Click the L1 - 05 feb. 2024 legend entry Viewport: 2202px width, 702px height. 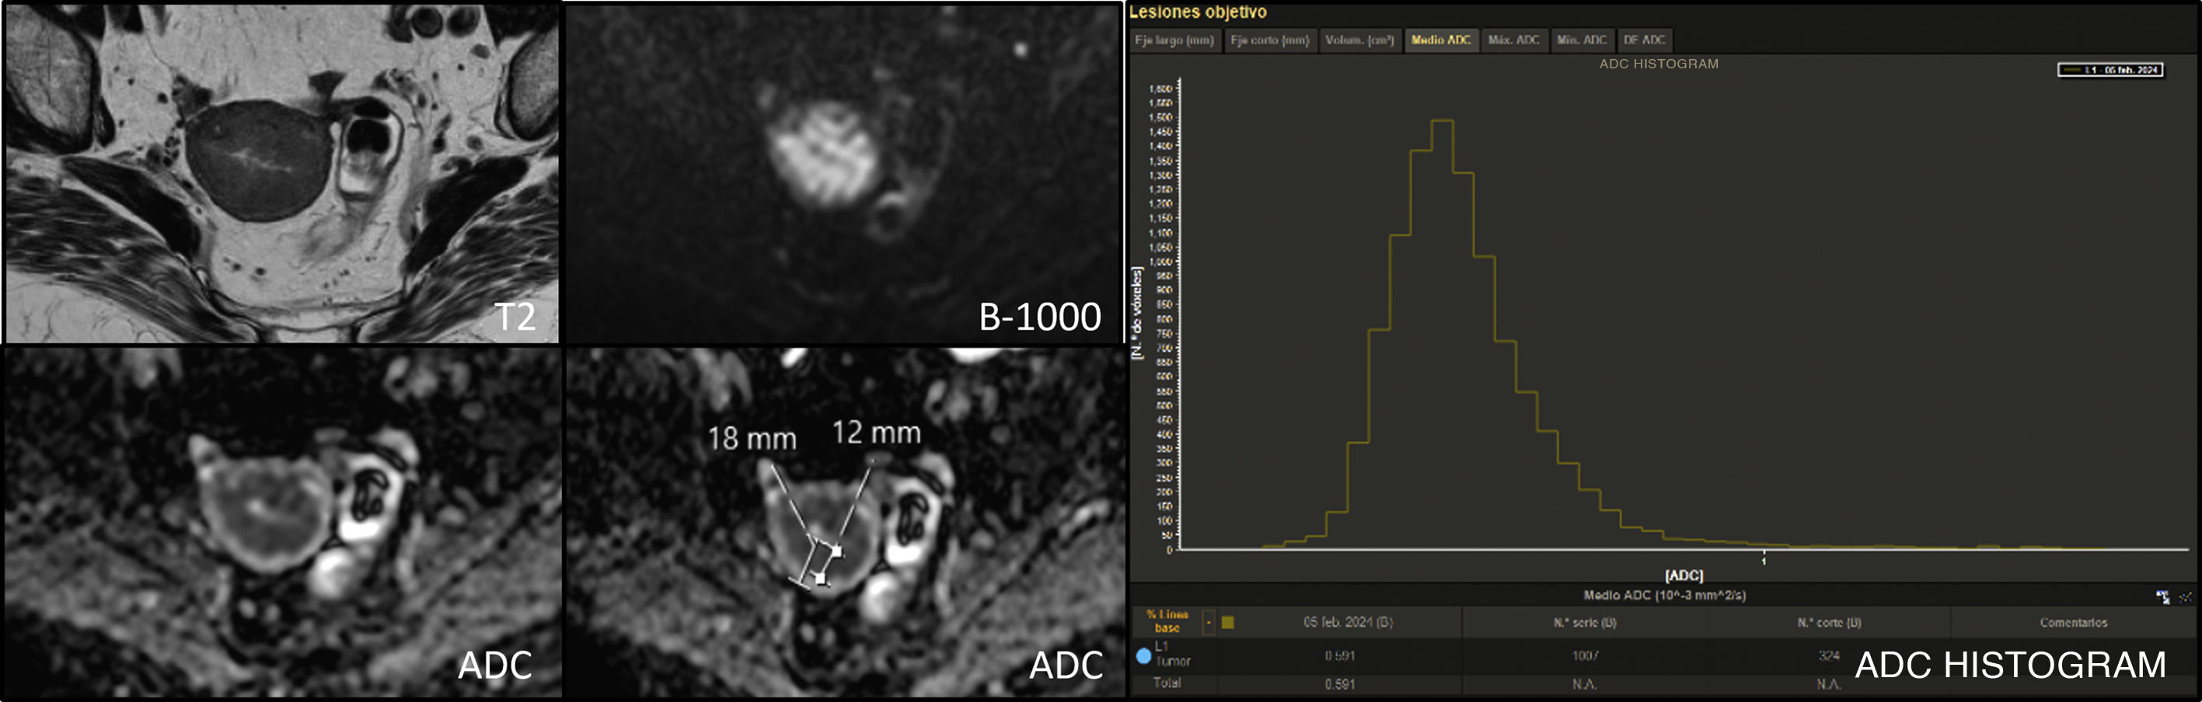pyautogui.click(x=2110, y=70)
